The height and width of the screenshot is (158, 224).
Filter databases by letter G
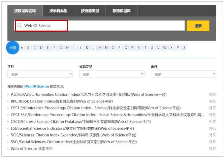tap(61, 48)
